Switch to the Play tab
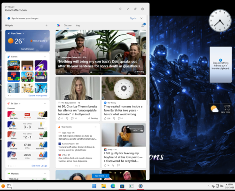The image size is (235, 191). click(x=78, y=25)
